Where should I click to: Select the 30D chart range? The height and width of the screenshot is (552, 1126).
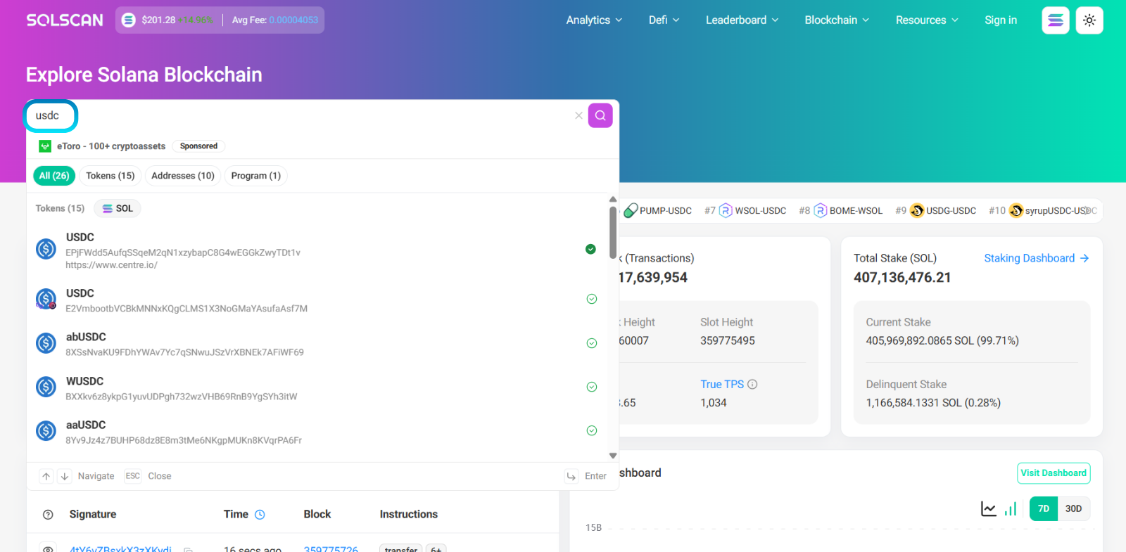tap(1073, 508)
